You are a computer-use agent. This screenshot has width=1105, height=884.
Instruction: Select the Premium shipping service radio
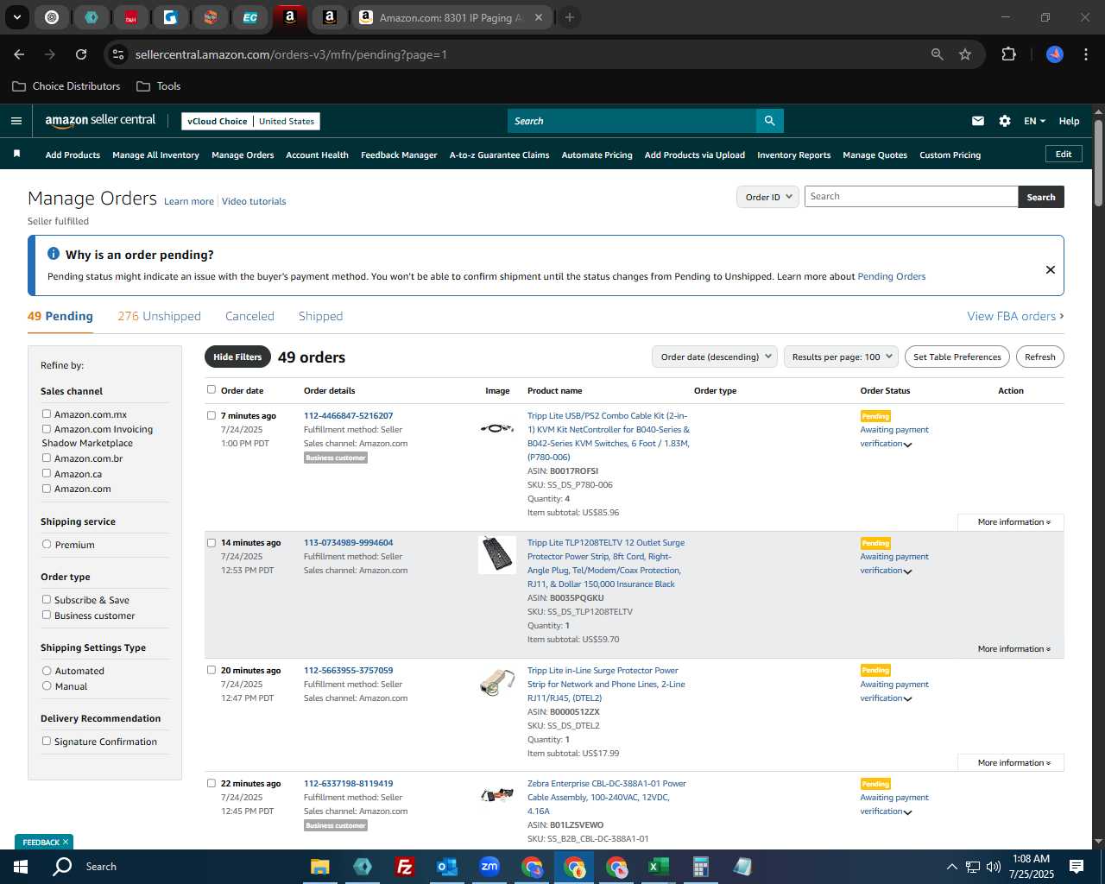point(47,545)
